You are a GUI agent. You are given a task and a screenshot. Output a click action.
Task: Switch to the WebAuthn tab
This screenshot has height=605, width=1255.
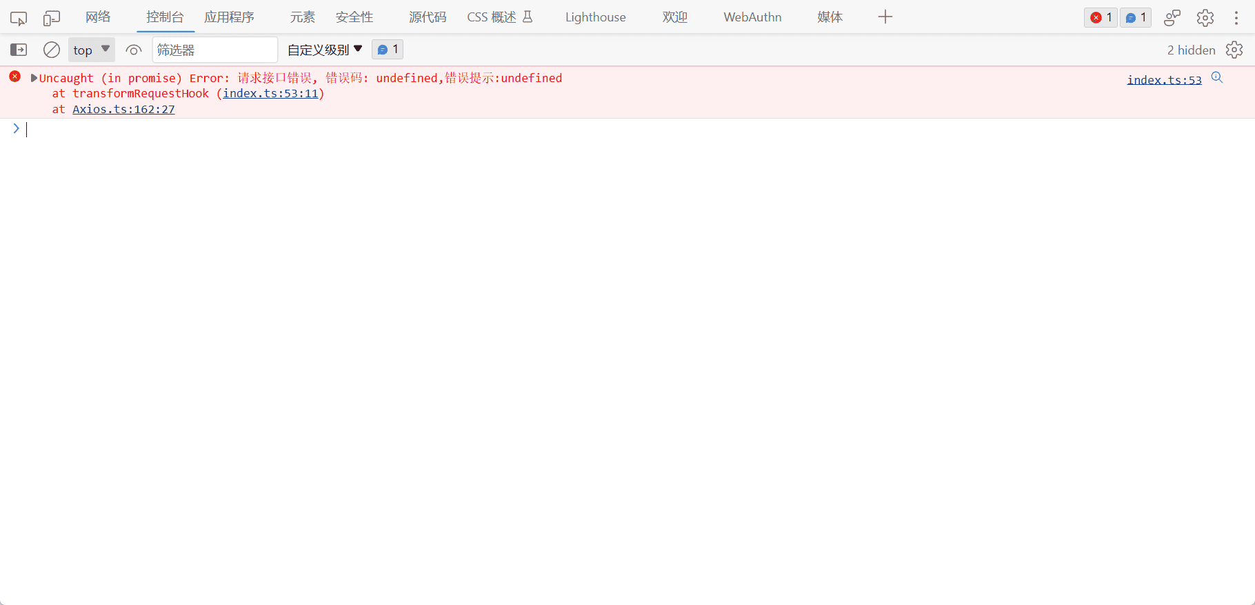tap(752, 17)
